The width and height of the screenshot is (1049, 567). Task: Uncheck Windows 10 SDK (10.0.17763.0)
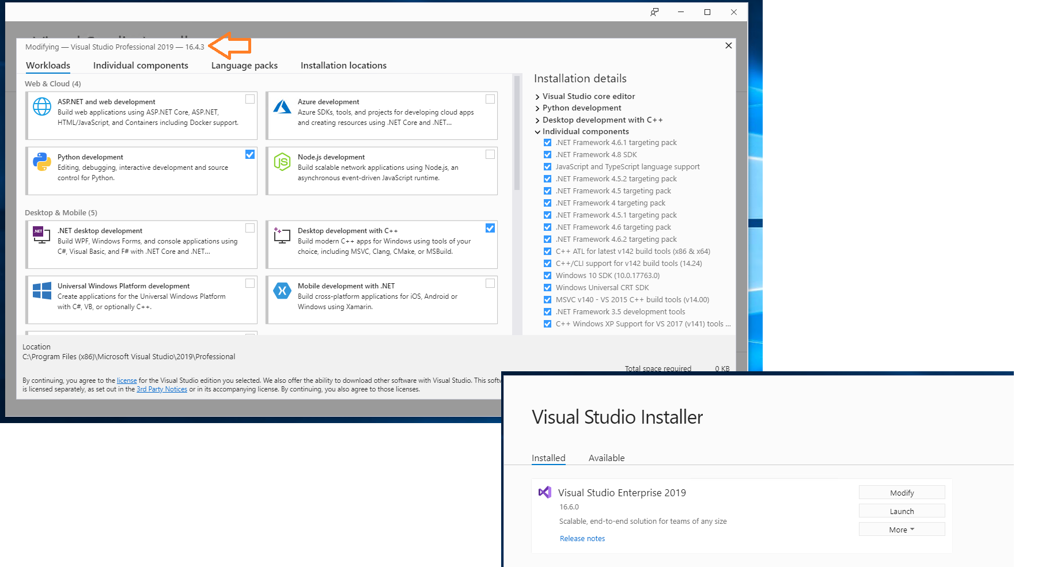pos(548,276)
